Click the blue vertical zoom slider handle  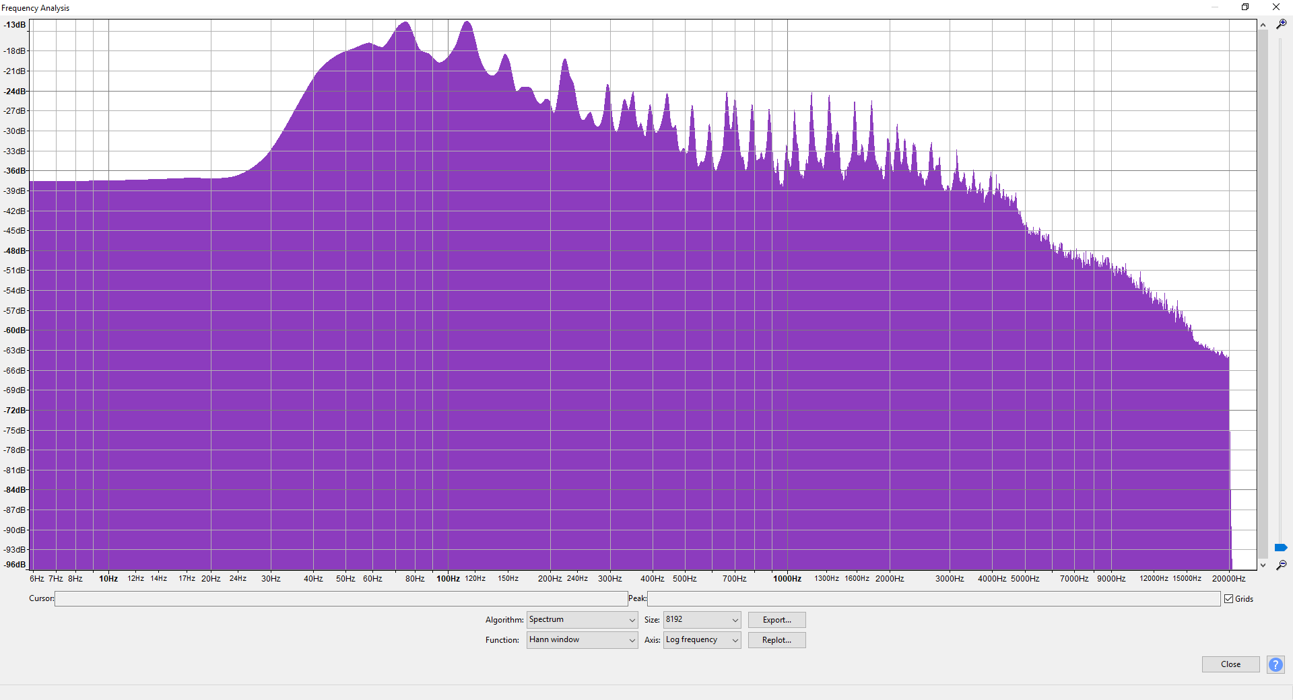pyautogui.click(x=1281, y=547)
